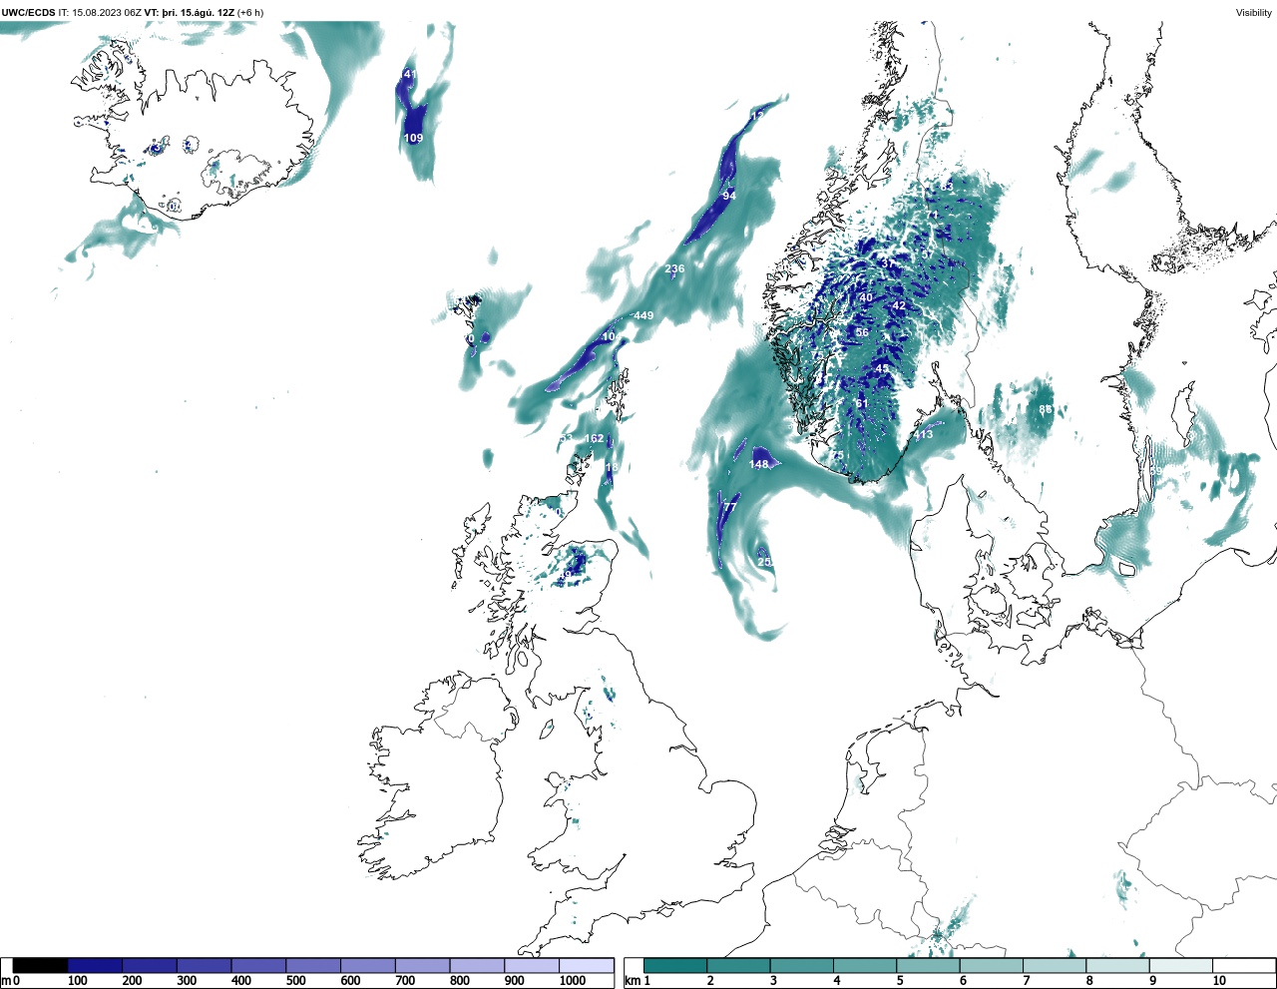
Task: Click the black 0–100 m legend swatch
Action: click(41, 965)
